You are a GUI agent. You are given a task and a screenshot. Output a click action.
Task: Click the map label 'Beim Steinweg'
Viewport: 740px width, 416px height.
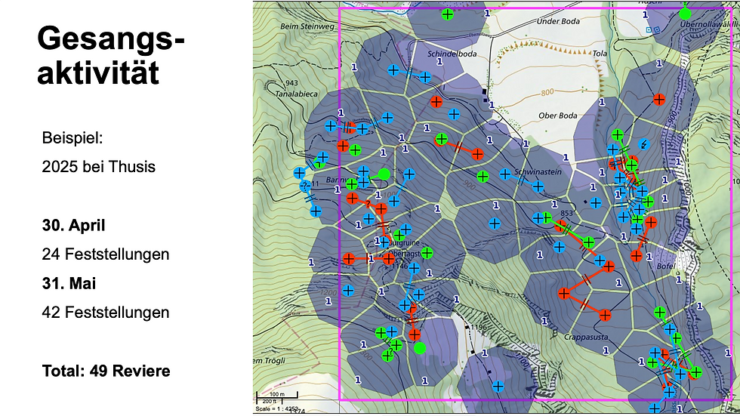click(307, 26)
